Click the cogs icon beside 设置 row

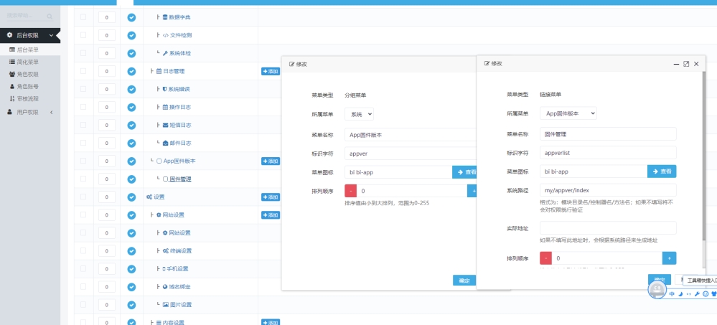[x=149, y=197]
